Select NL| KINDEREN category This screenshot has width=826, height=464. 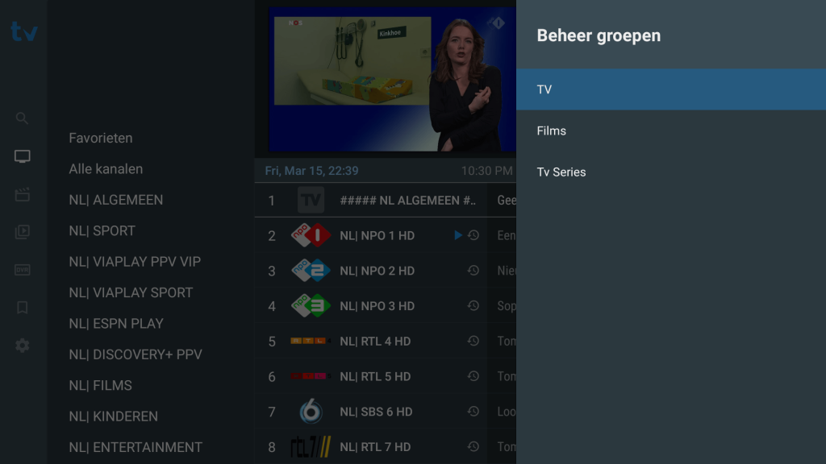[113, 416]
